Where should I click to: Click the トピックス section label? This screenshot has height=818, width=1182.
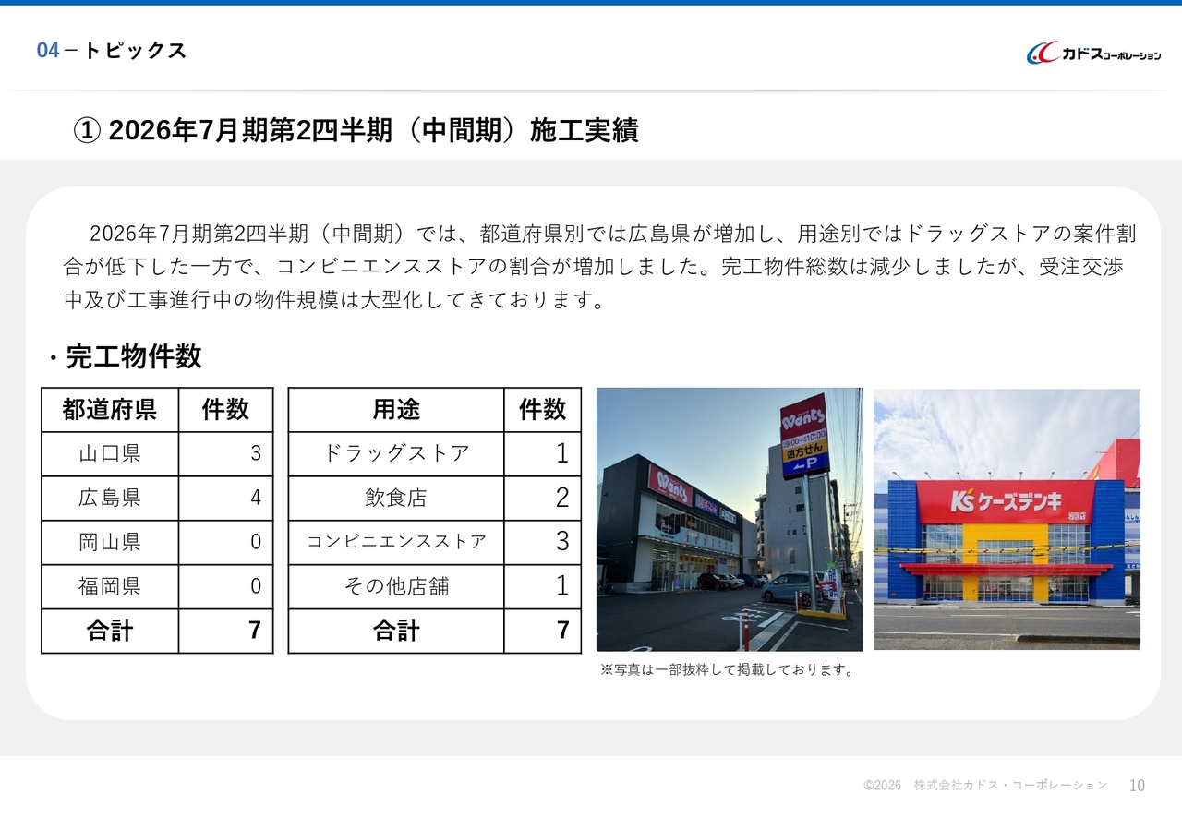click(x=135, y=51)
